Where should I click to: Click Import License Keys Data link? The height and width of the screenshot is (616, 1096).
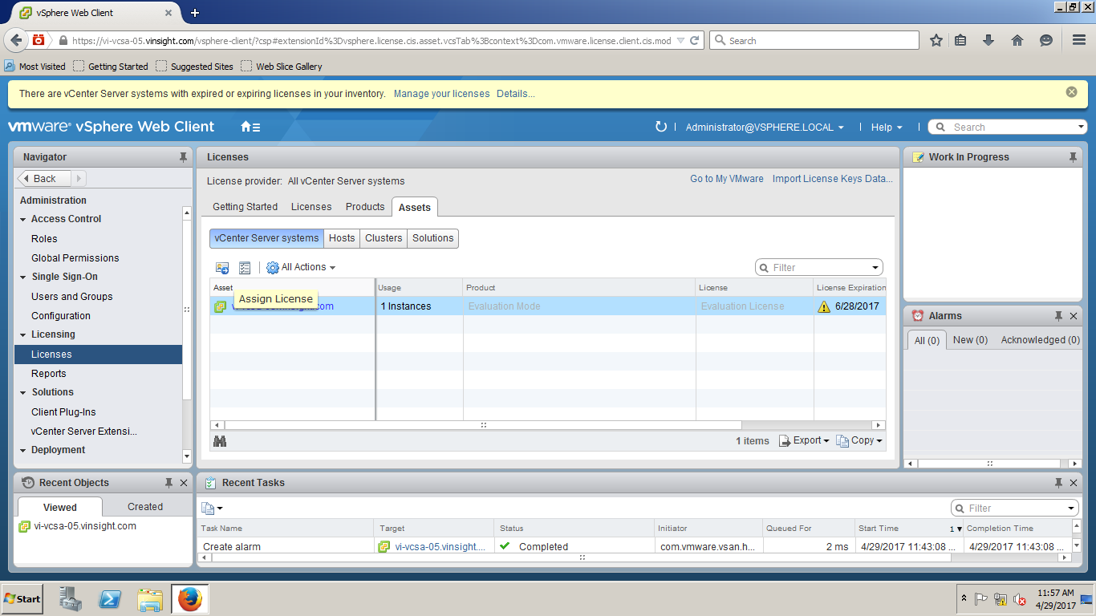(832, 179)
